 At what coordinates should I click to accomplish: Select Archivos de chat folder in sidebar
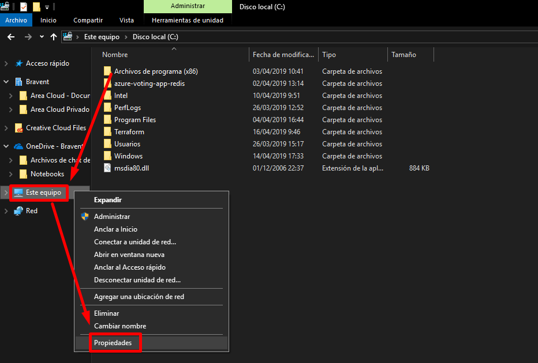coord(61,160)
